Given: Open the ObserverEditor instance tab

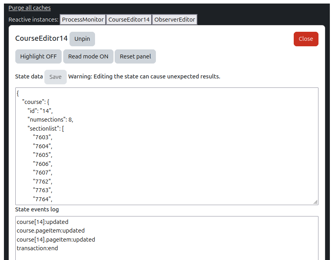Looking at the screenshot, I should (x=175, y=20).
